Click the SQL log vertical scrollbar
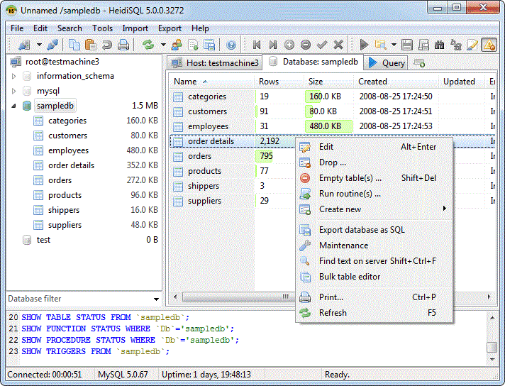 click(x=492, y=333)
